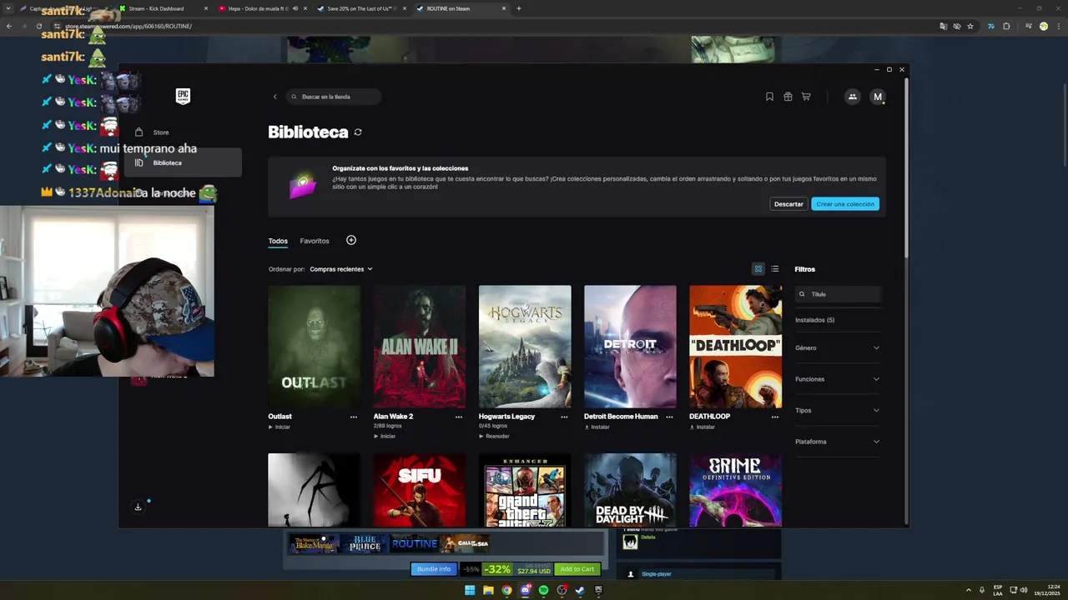Viewport: 1068px width, 600px height.
Task: Click the taskbar volume icon
Action: (1024, 590)
